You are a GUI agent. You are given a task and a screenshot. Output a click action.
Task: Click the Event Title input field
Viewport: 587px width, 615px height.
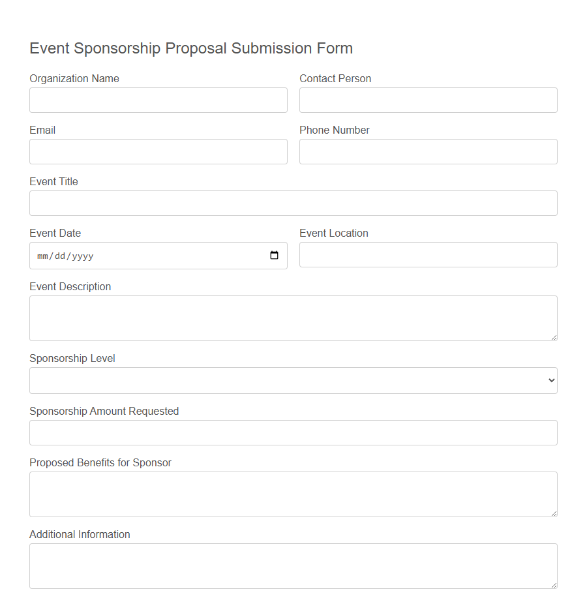(x=293, y=203)
